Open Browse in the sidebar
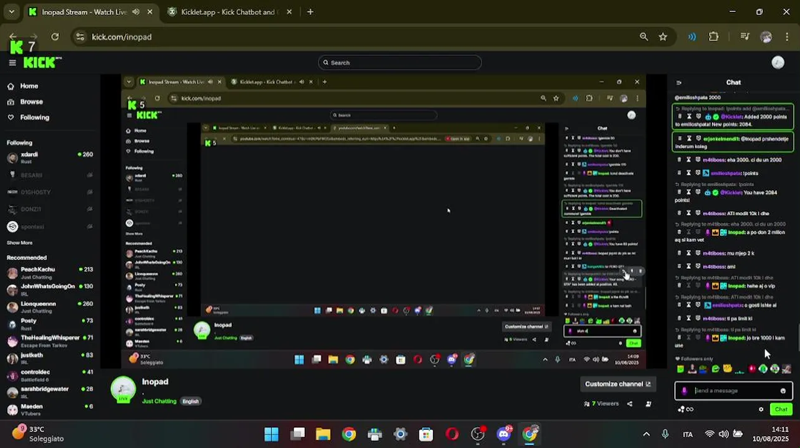 (x=31, y=101)
